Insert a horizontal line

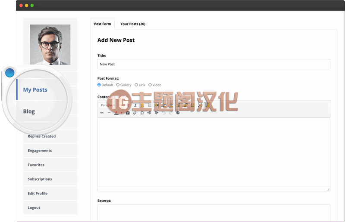click(109, 113)
